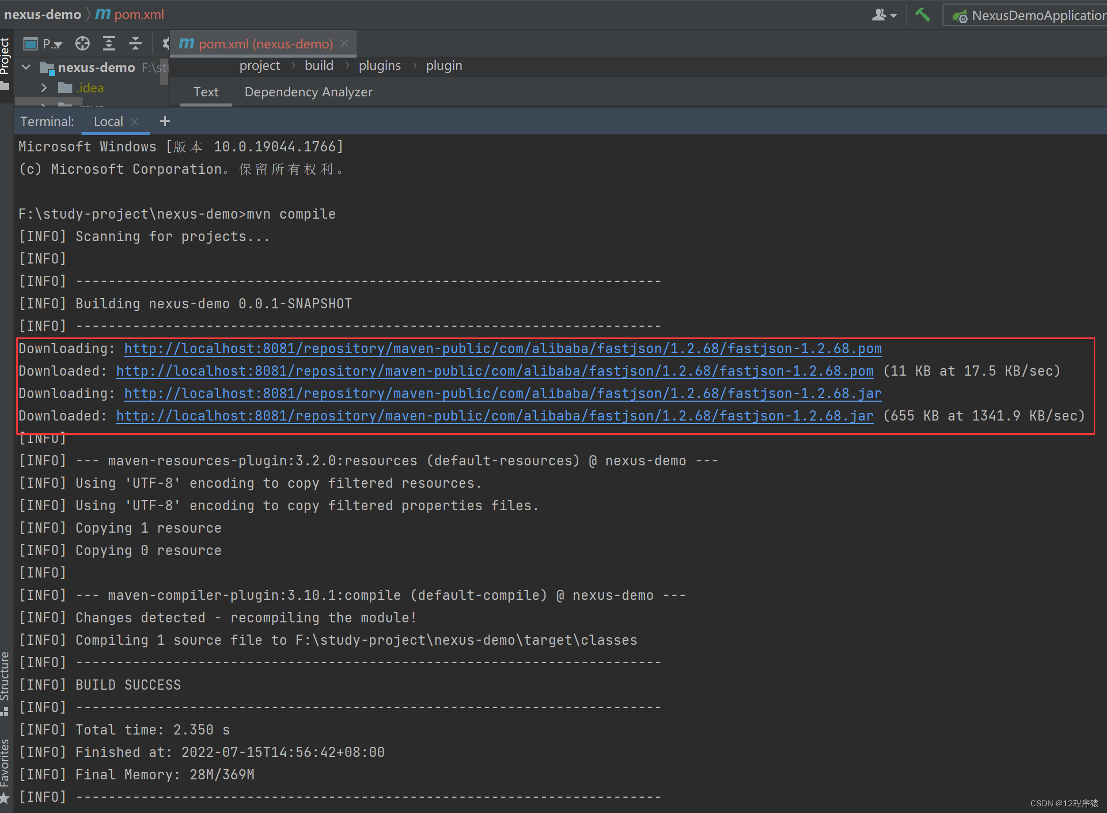Click pom.xml in the navigation bar
This screenshot has width=1107, height=813.
[131, 15]
